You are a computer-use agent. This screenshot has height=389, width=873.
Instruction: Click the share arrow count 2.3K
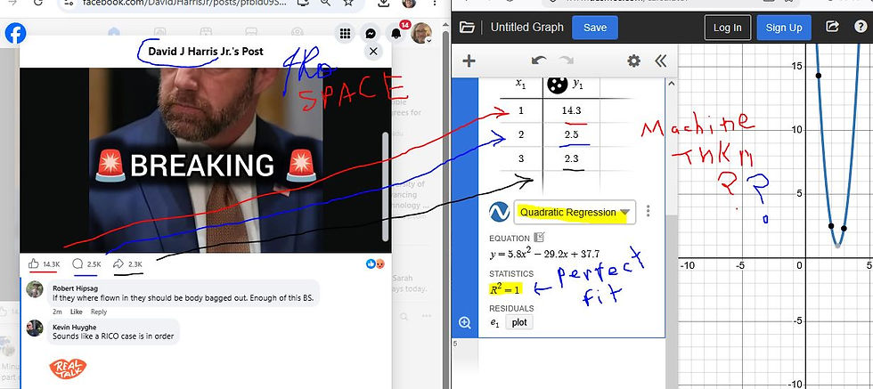128,263
